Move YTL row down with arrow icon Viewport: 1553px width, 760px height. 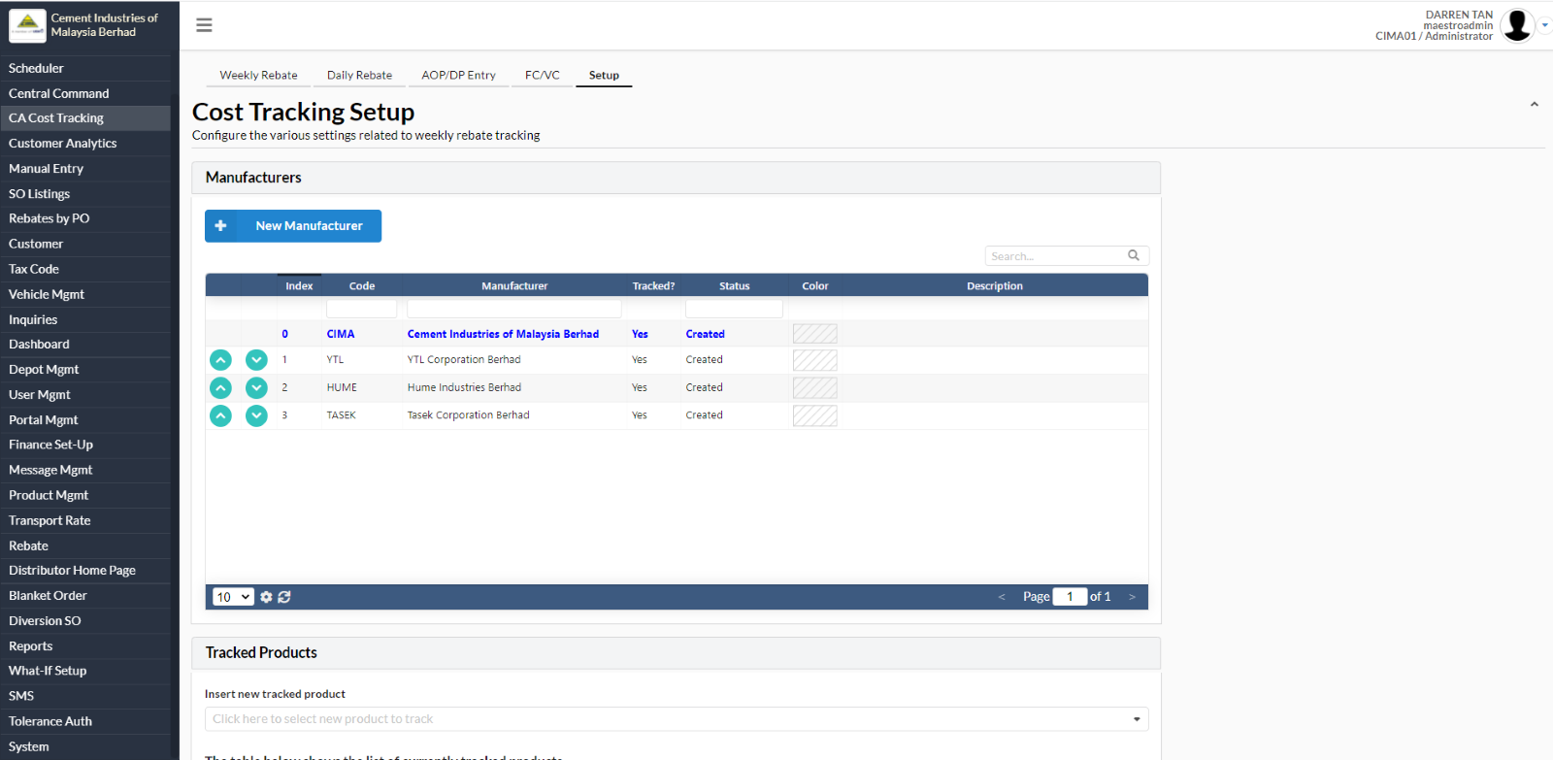(x=256, y=359)
